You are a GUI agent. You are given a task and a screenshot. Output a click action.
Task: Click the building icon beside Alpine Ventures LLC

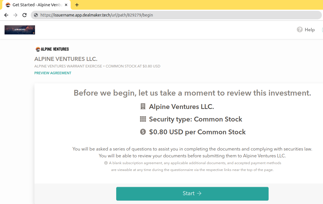coord(143,106)
